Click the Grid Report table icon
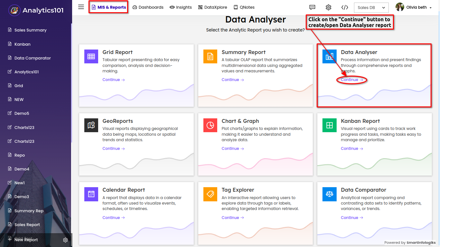Viewport: 475px width, 247px height. pyautogui.click(x=91, y=57)
